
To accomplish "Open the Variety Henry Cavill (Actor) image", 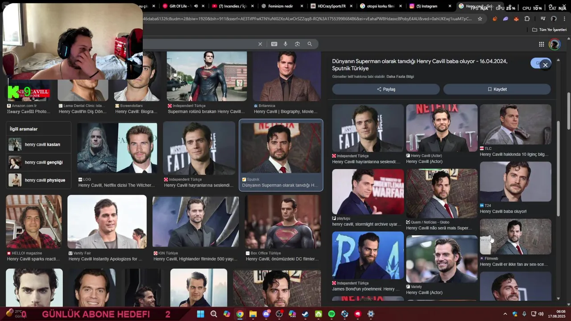I will tap(442, 265).
